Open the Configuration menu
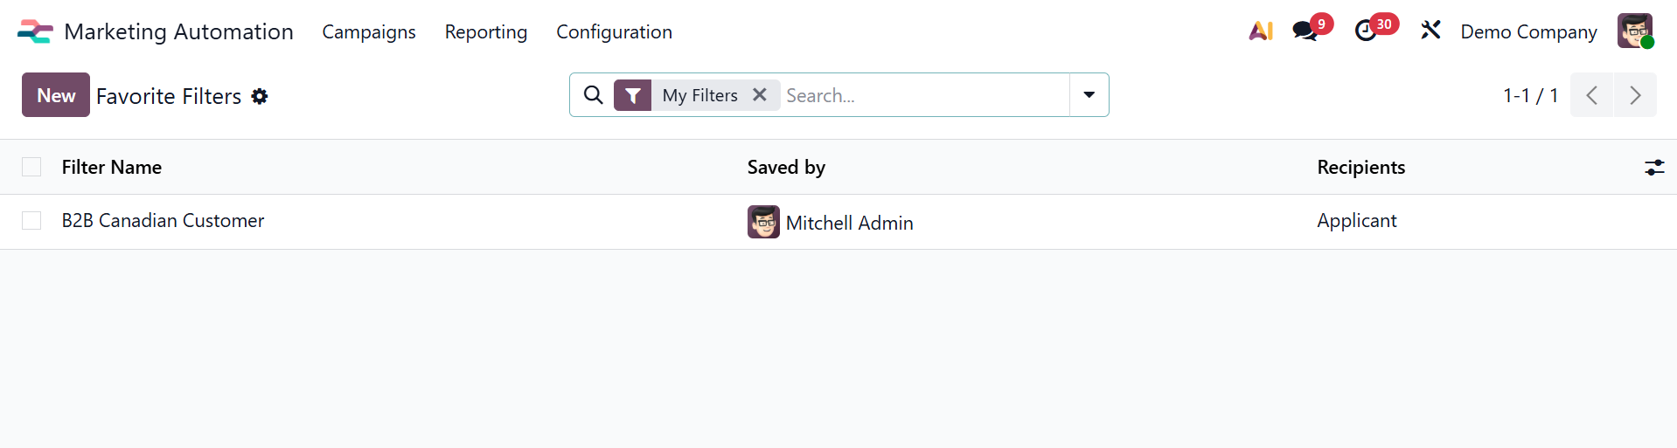 point(614,31)
